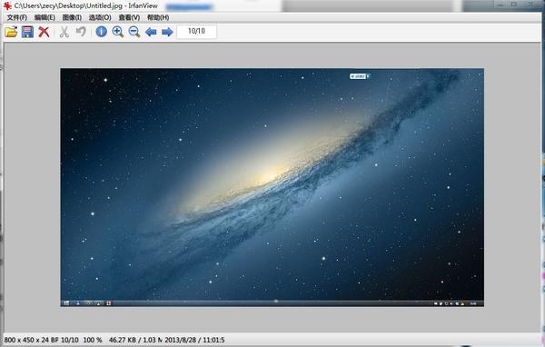Save the image with the floppy disk icon
The width and height of the screenshot is (545, 347).
tap(27, 32)
